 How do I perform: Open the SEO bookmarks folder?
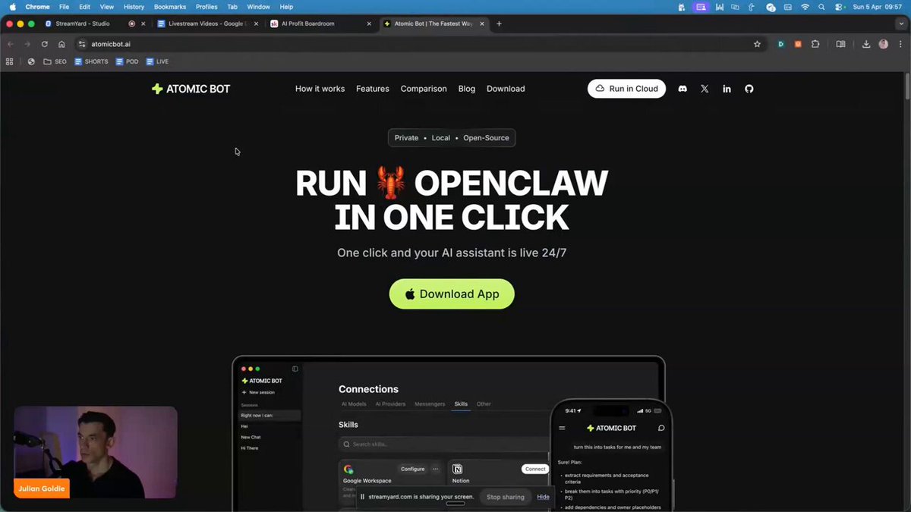pos(55,61)
